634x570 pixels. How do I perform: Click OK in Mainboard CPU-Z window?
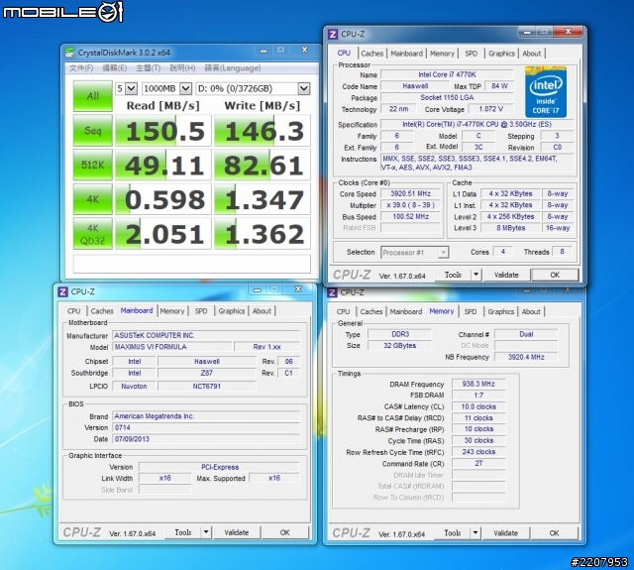(285, 532)
